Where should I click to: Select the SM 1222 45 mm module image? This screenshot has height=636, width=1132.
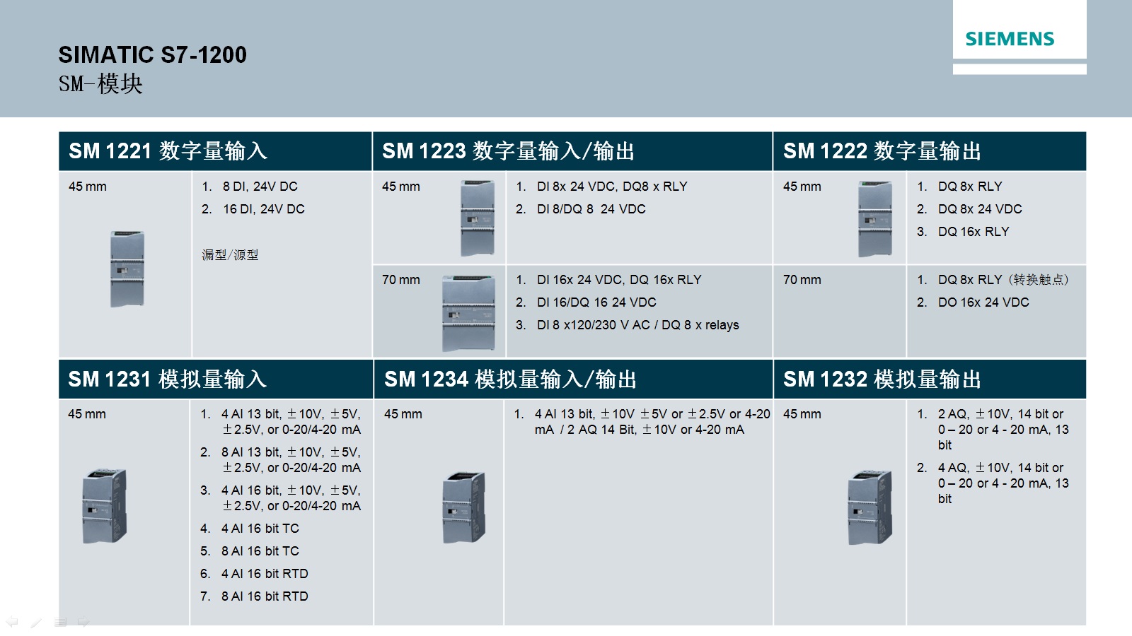click(x=875, y=218)
